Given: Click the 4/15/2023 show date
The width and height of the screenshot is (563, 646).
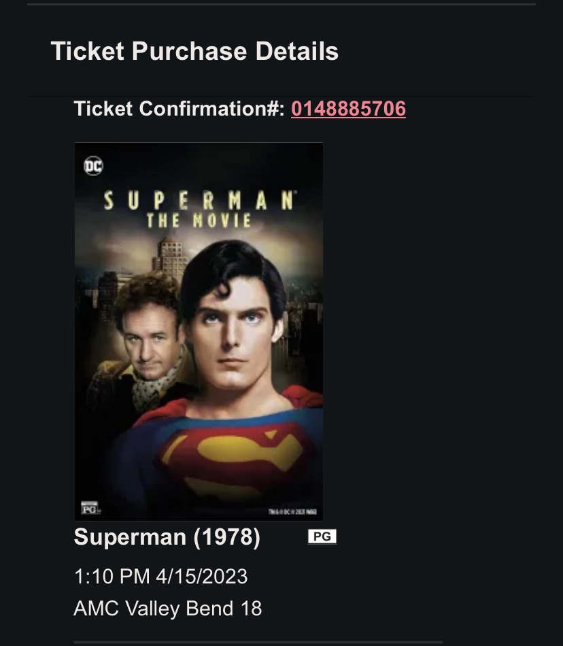Looking at the screenshot, I should [201, 577].
